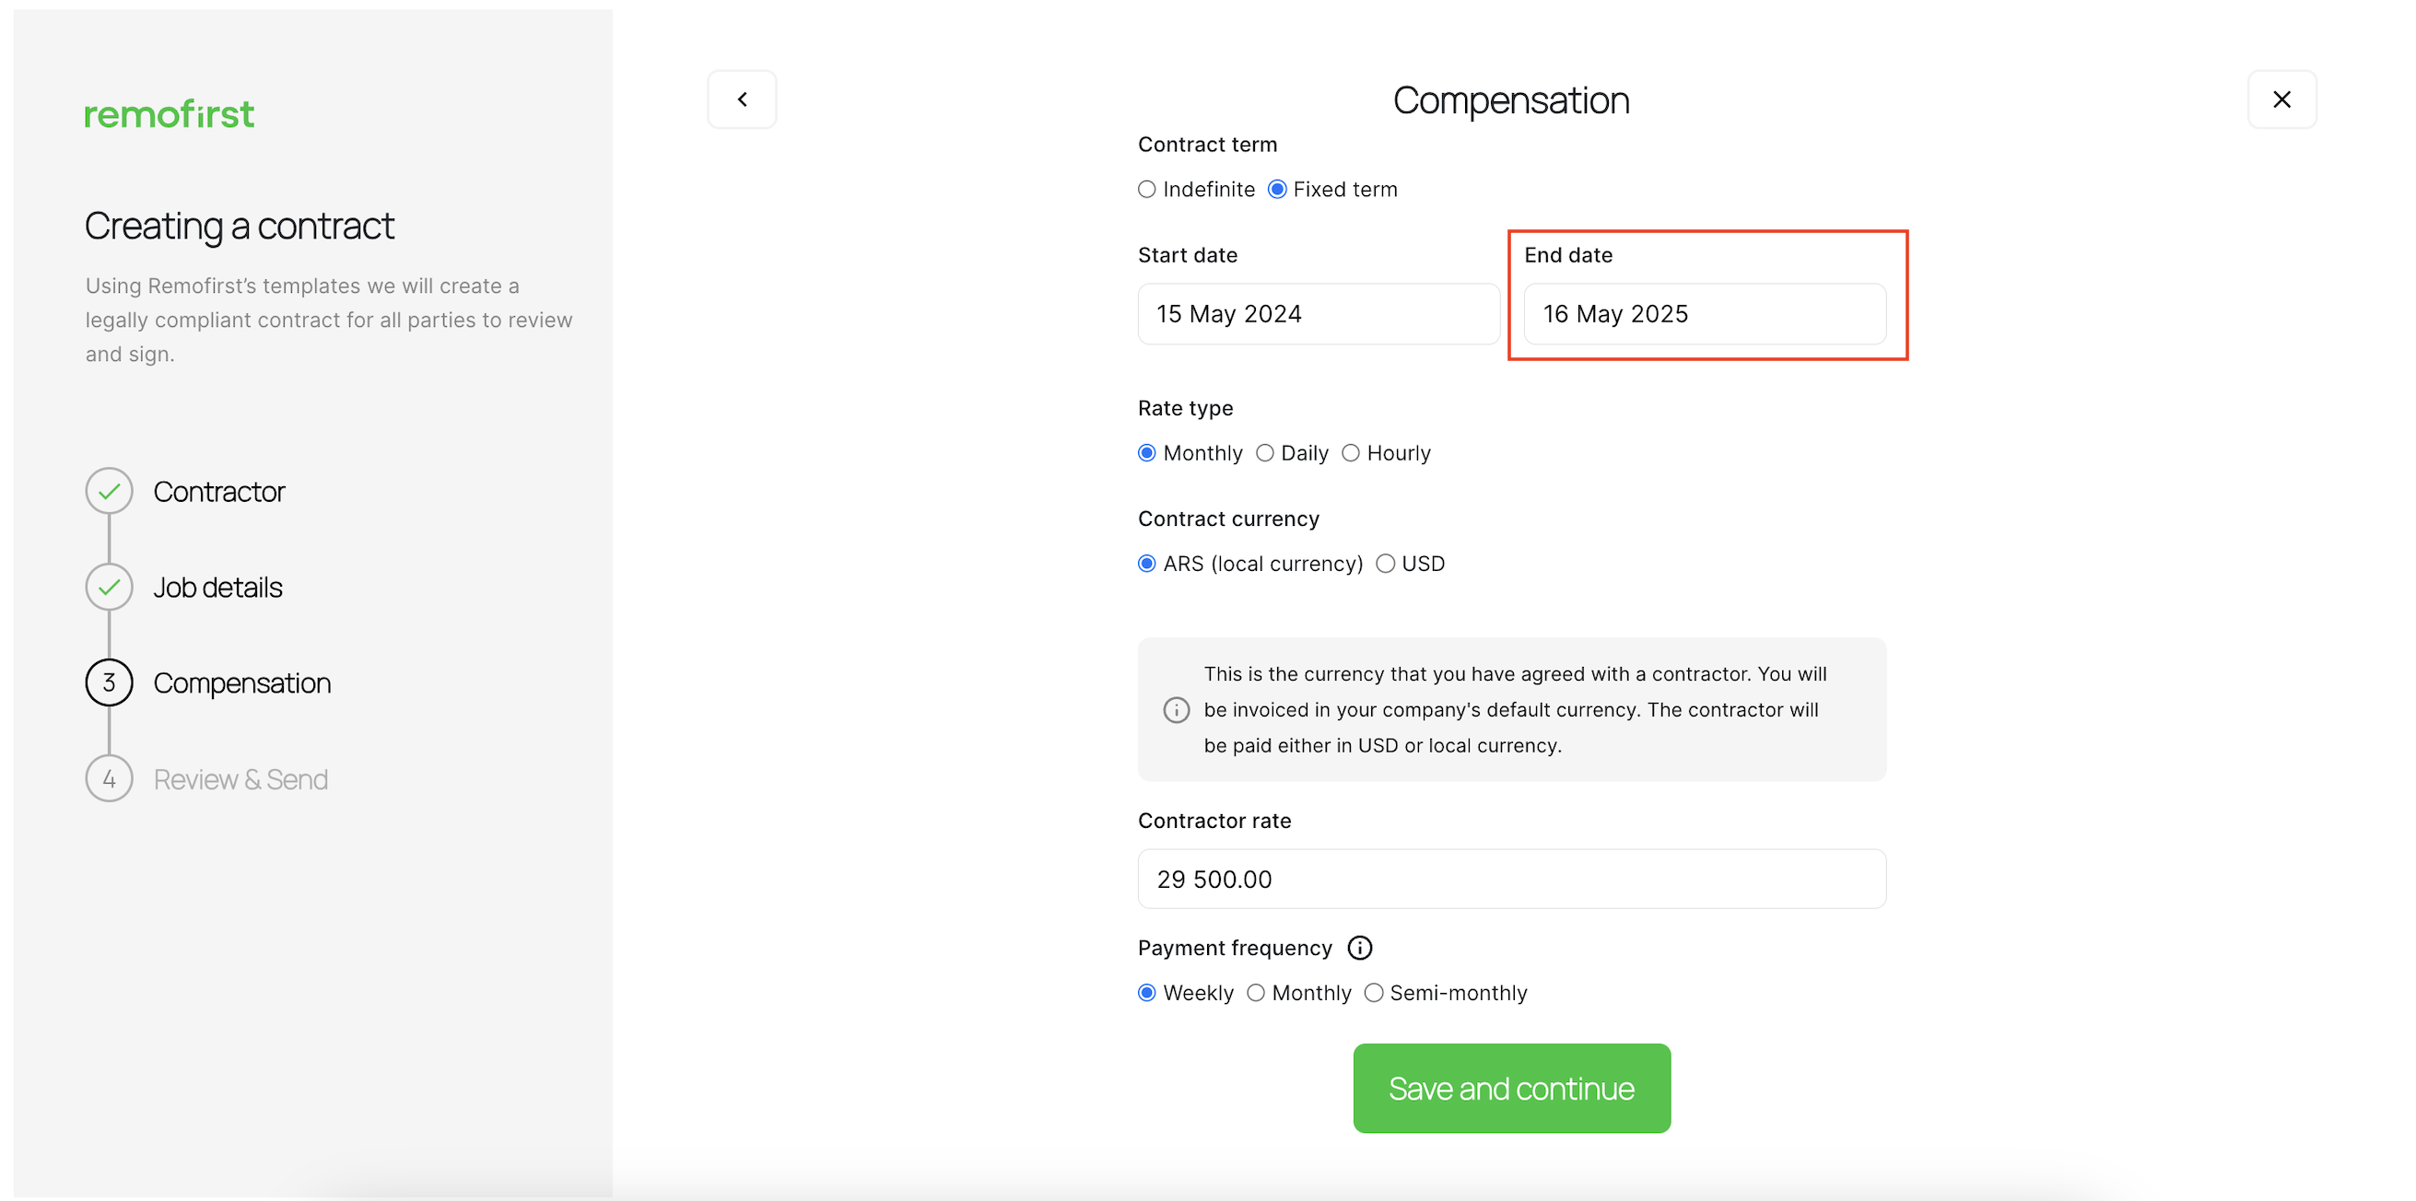The width and height of the screenshot is (2416, 1201).
Task: Click into the Contractor rate field
Action: point(1511,880)
